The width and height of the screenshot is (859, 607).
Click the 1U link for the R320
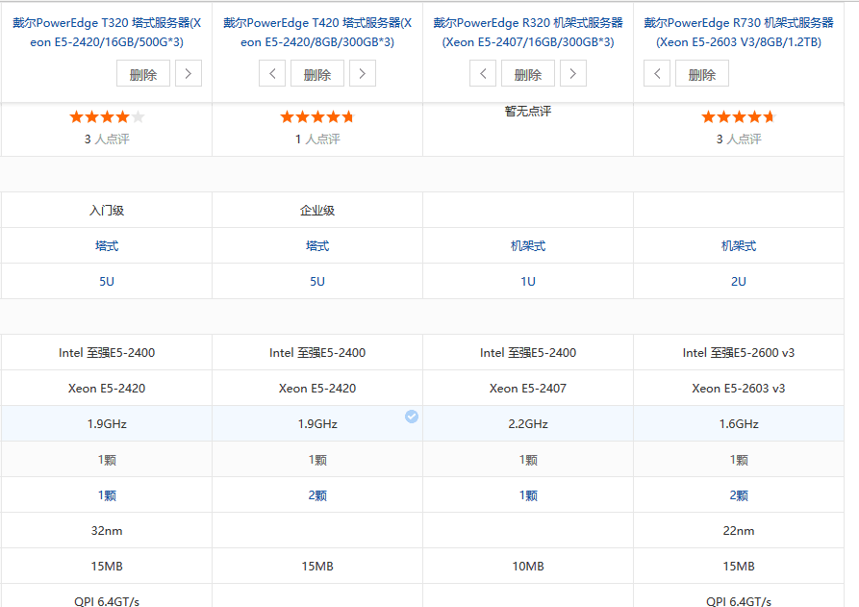tap(528, 282)
